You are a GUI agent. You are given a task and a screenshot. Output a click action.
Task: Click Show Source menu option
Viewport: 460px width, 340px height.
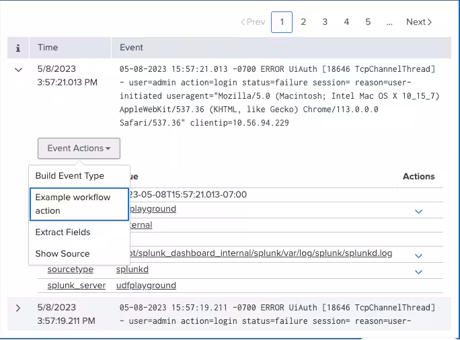63,253
